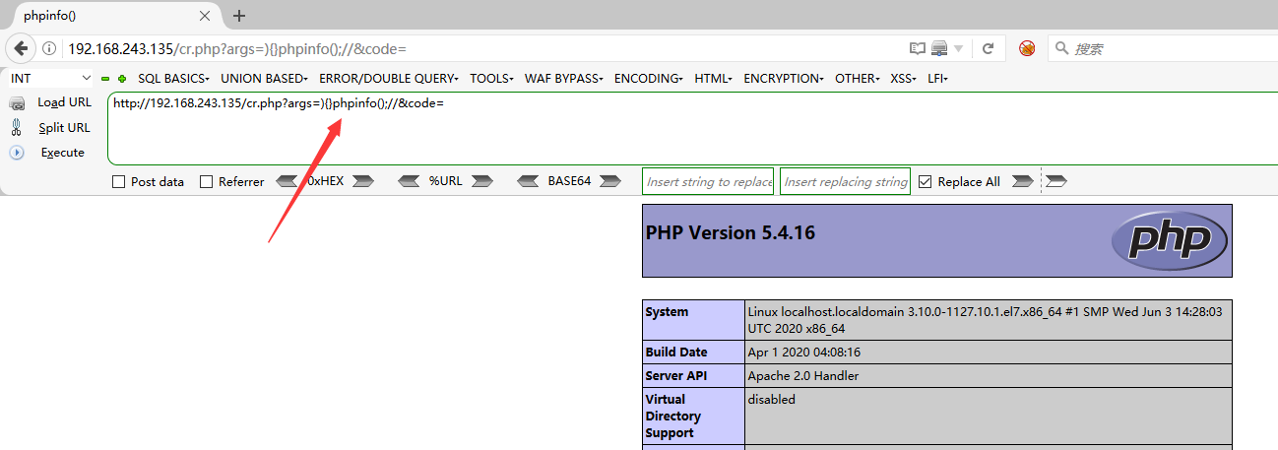1278x450 pixels.
Task: Expand the OTHER menu
Action: (x=859, y=78)
